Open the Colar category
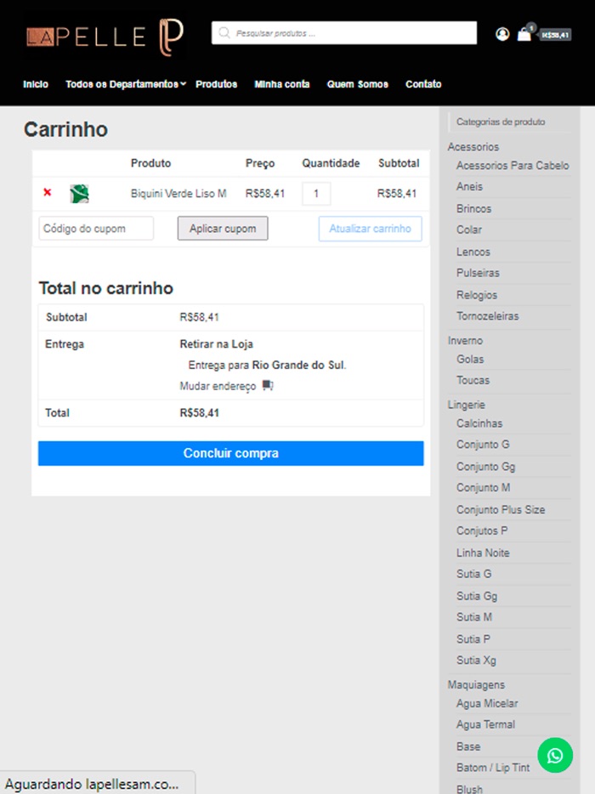The height and width of the screenshot is (794, 595). (x=469, y=230)
